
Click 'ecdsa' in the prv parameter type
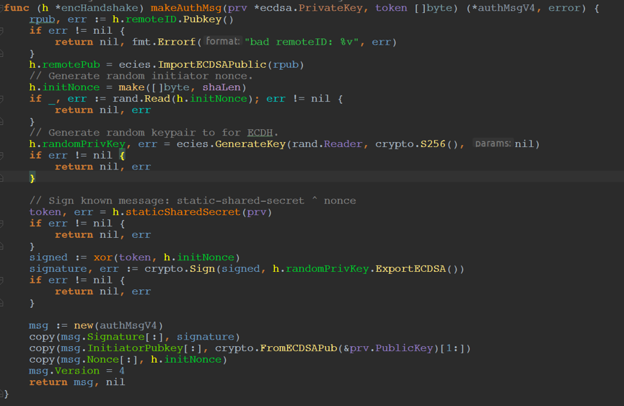(276, 8)
